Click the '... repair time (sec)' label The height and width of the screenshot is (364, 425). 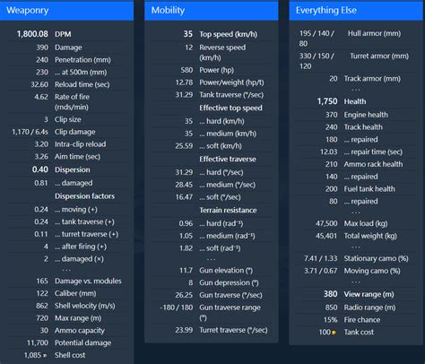[373, 152]
